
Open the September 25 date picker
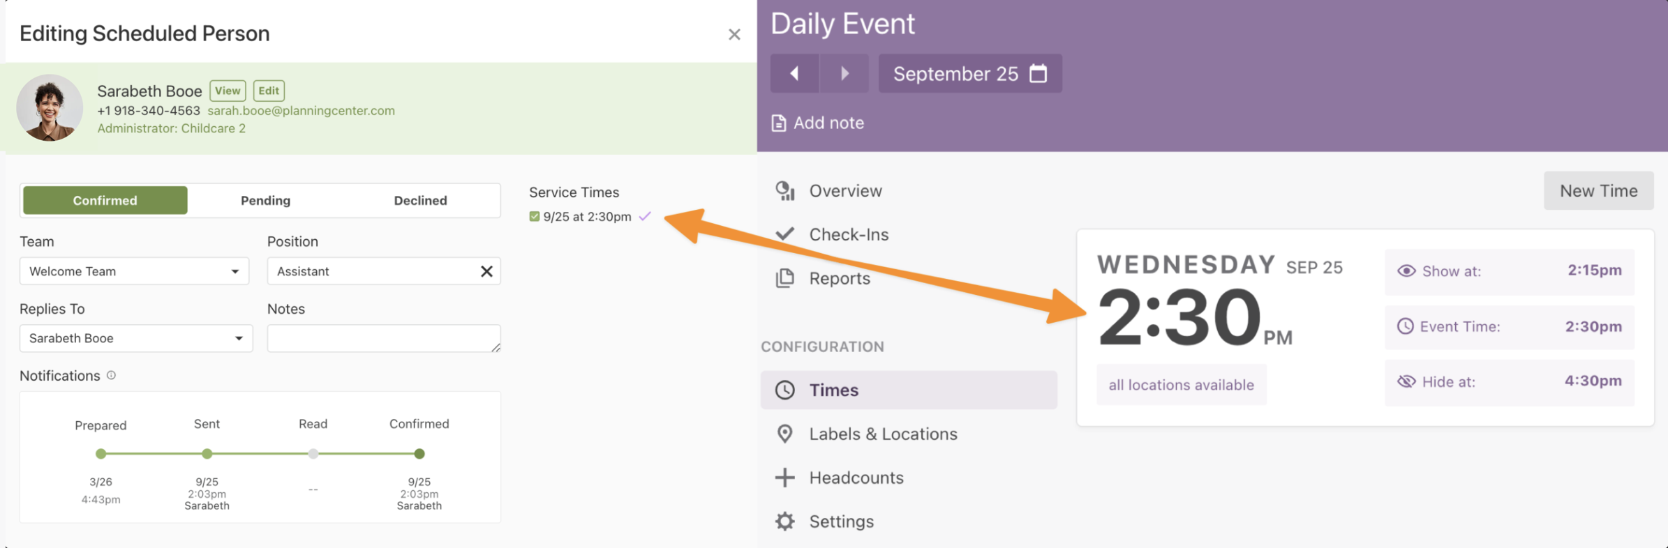[970, 73]
